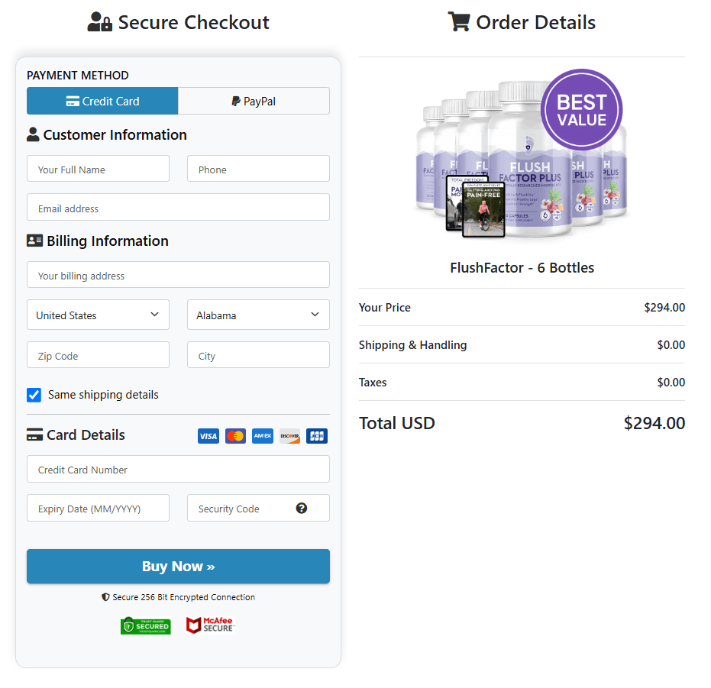Click the Discover card icon
The width and height of the screenshot is (711, 688).
(289, 435)
